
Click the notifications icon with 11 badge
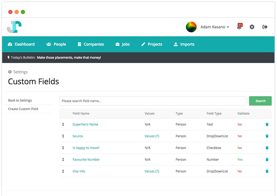pos(239,27)
